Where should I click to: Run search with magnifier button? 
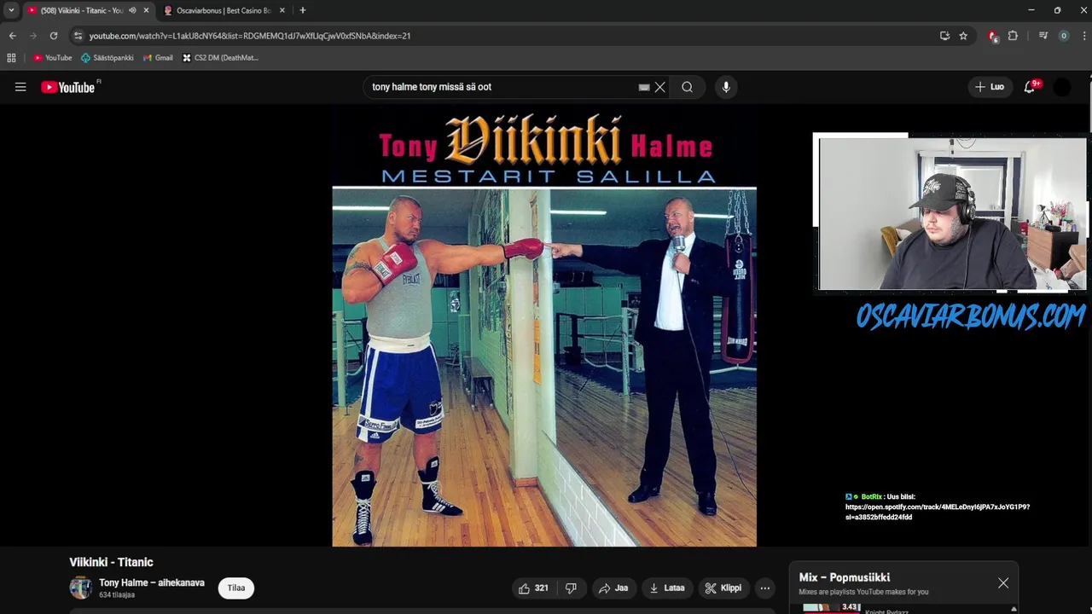687,87
